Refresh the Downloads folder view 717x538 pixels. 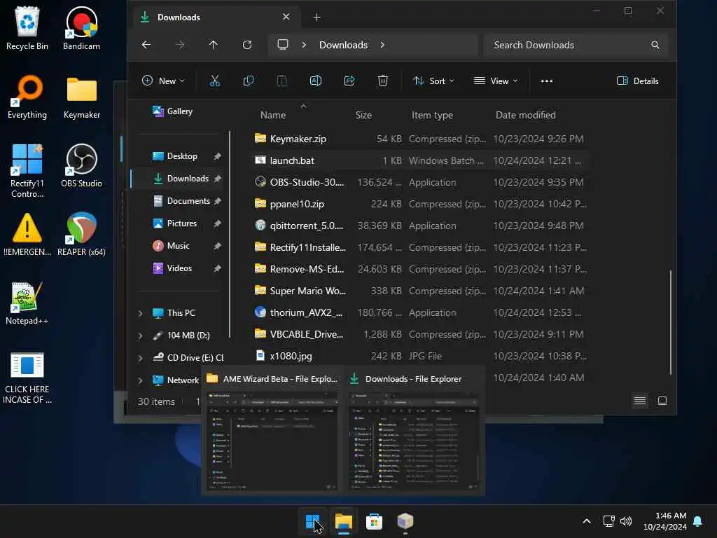click(x=247, y=45)
